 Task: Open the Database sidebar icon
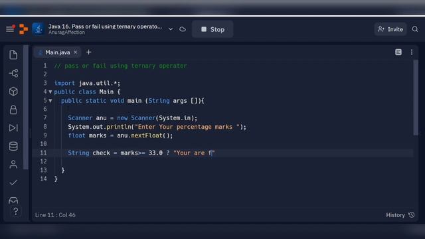pyautogui.click(x=13, y=146)
